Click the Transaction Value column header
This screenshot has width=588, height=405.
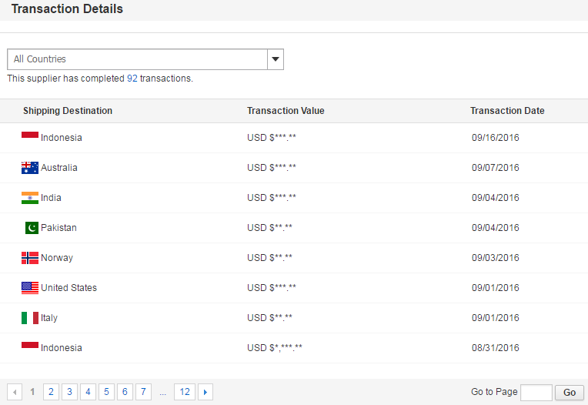286,111
